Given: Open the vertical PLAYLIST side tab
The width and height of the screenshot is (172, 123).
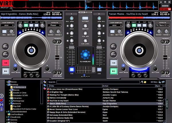Looking at the screenshot, I should [x=167, y=104].
